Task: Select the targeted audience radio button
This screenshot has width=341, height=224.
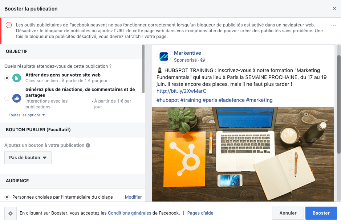Action: coord(7,197)
